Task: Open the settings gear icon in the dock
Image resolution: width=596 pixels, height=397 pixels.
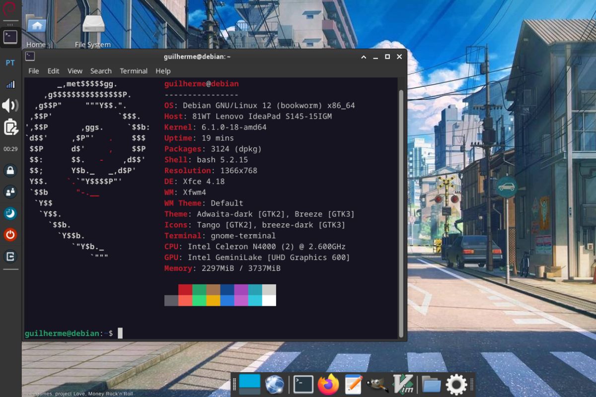Action: [x=456, y=385]
